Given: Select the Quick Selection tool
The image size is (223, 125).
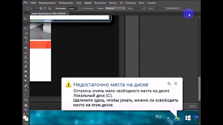Looking at the screenshot, I should click(x=25, y=33).
